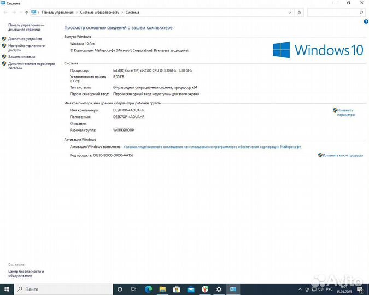Open Device Manager (Диспетчер устройств)
This screenshot has width=369, height=295.
[25, 39]
